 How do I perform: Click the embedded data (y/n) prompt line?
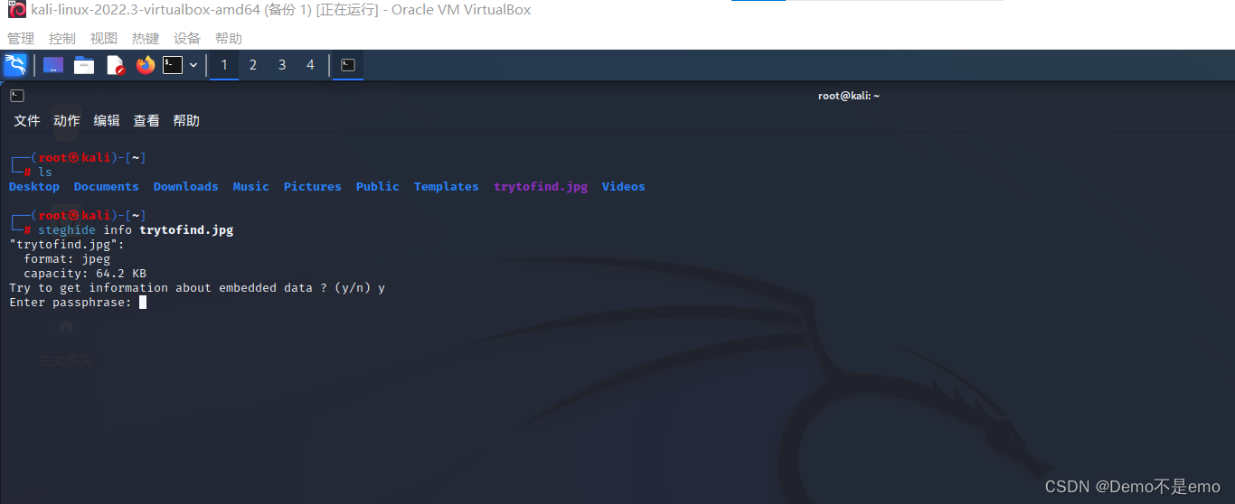click(x=197, y=288)
